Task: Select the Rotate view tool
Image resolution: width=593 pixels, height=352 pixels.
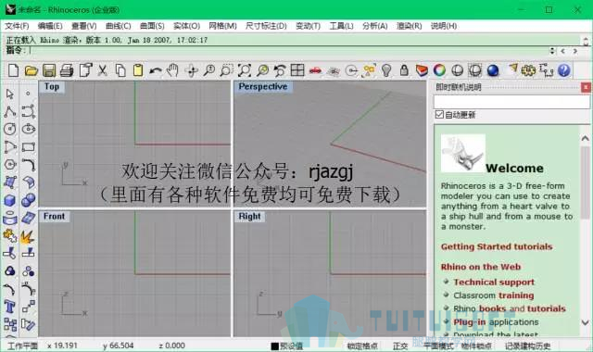Action: tap(192, 70)
